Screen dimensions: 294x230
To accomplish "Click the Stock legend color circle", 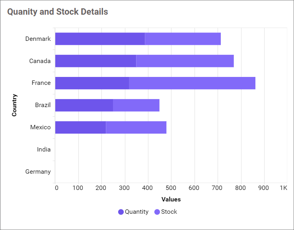I will (157, 212).
